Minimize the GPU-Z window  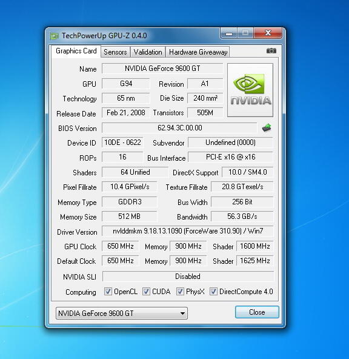tap(229, 33)
